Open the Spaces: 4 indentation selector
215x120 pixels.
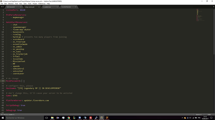pyautogui.click(x=198, y=114)
